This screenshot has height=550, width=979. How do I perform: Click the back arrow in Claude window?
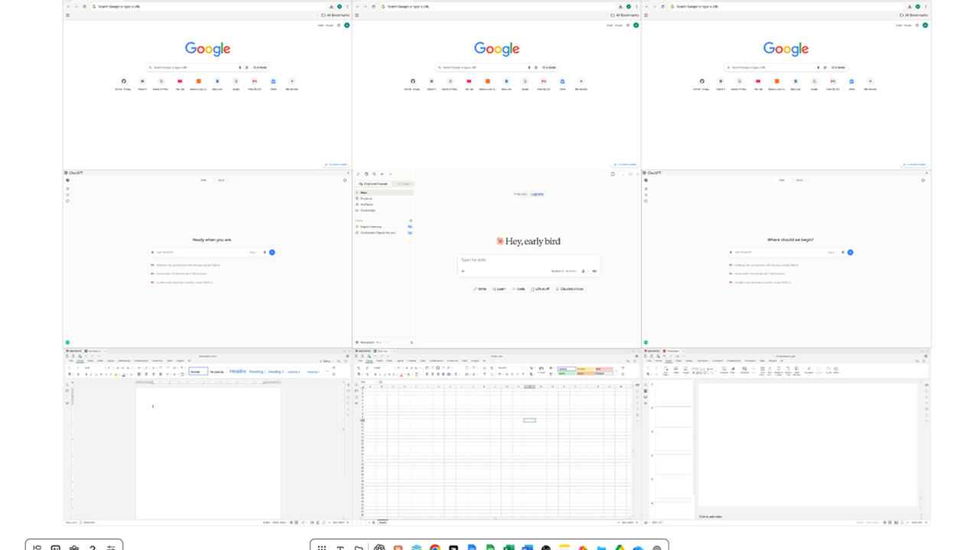[382, 174]
